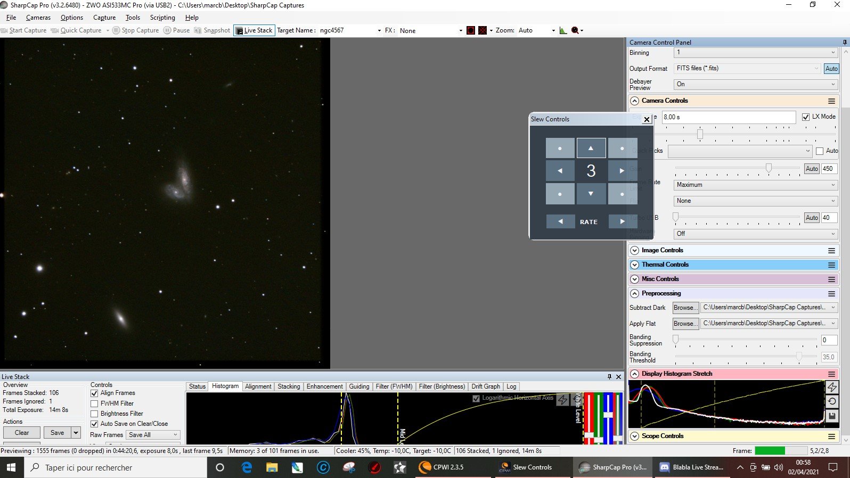Click the Stop Capture icon
This screenshot has height=478, width=850.
point(116,30)
